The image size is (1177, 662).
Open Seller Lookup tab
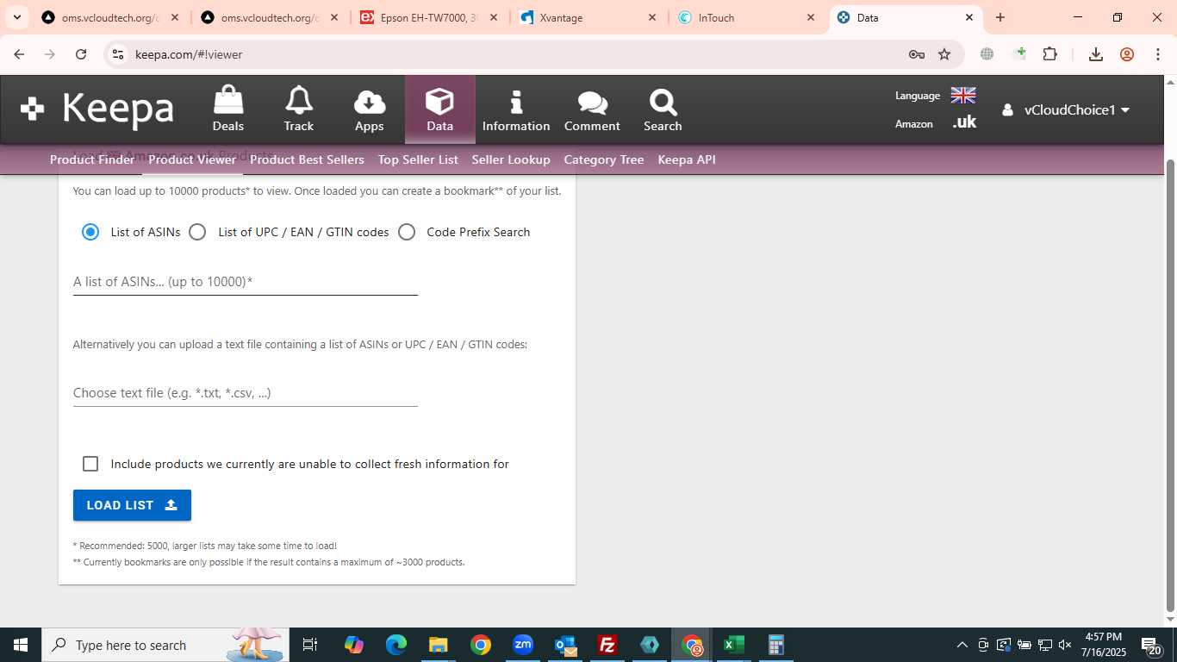click(511, 159)
